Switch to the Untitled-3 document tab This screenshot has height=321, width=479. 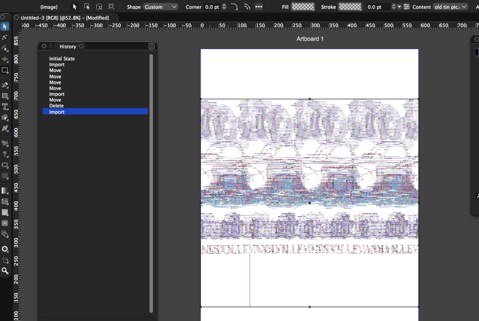pos(65,18)
